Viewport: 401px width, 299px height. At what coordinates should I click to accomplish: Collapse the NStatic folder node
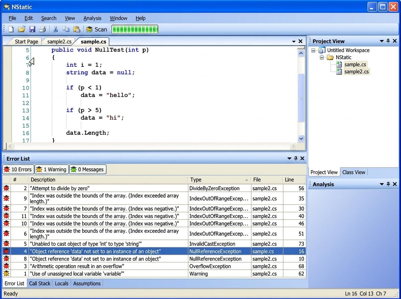point(322,57)
